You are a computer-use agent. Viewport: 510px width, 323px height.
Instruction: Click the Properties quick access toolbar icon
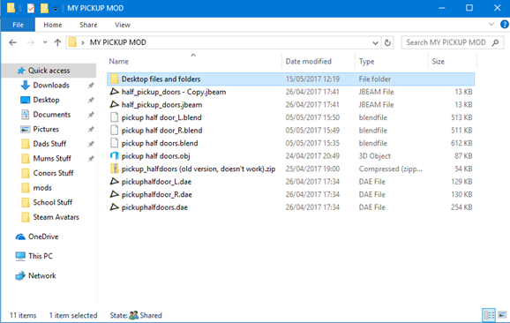pyautogui.click(x=31, y=8)
